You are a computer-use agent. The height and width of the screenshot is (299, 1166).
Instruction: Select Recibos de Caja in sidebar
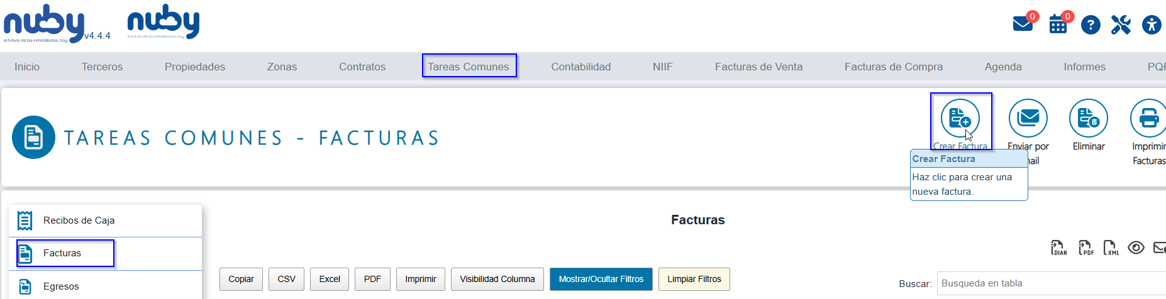pos(106,220)
